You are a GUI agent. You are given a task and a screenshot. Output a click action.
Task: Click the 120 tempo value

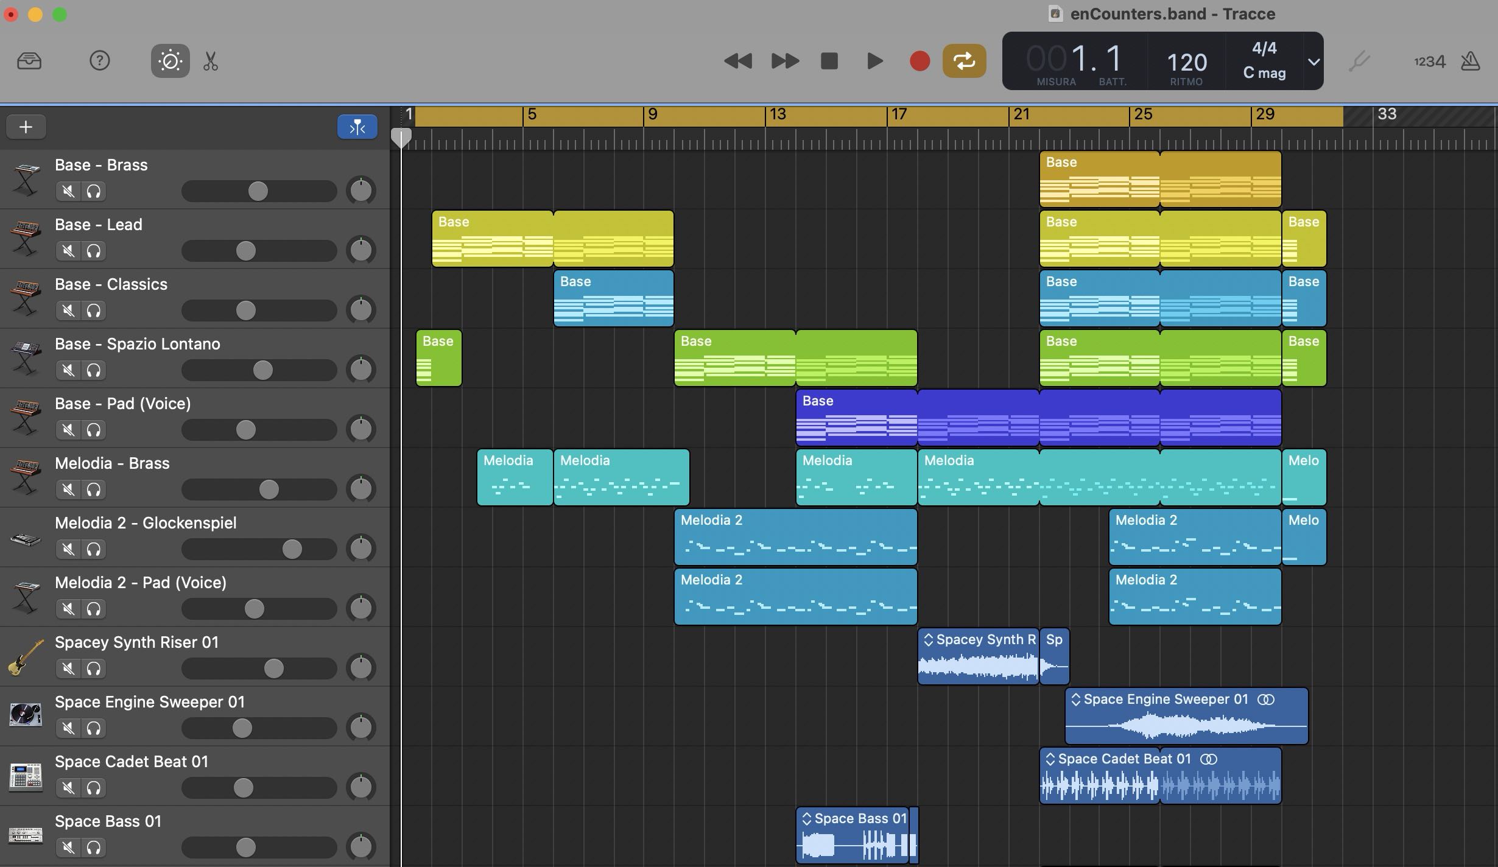(x=1186, y=62)
